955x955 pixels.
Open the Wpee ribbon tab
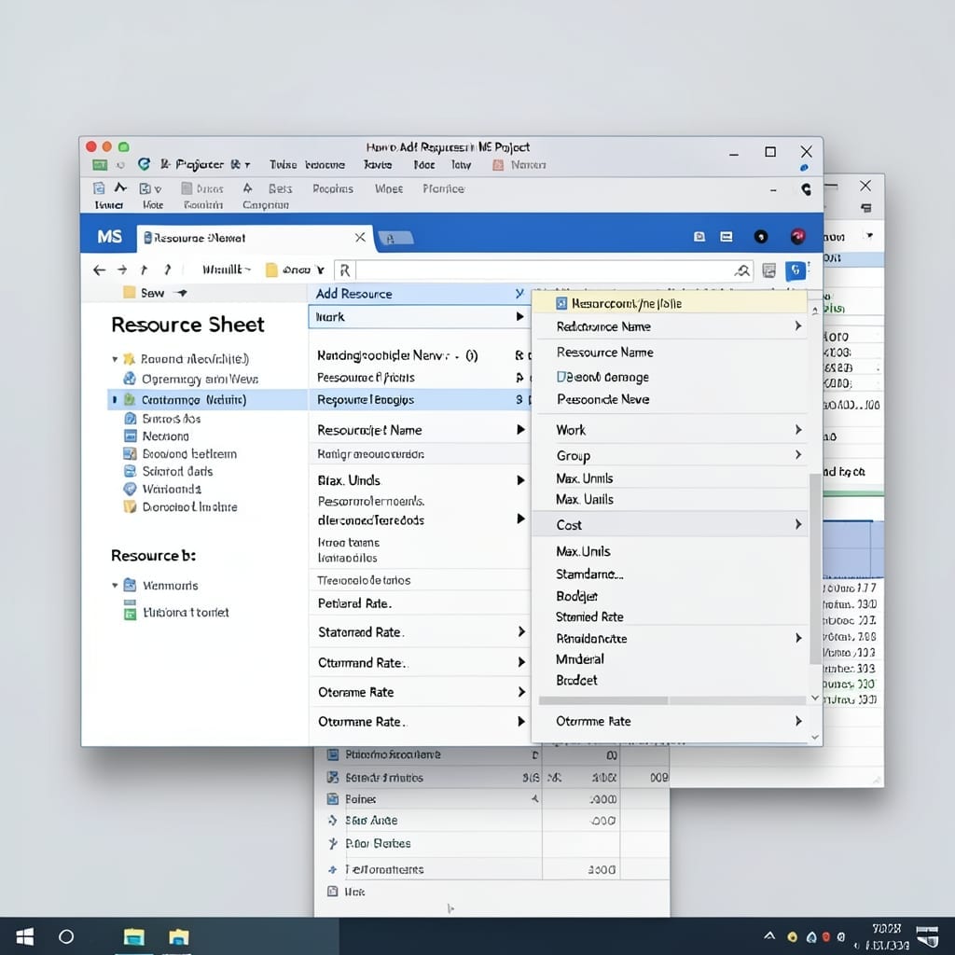(x=389, y=188)
